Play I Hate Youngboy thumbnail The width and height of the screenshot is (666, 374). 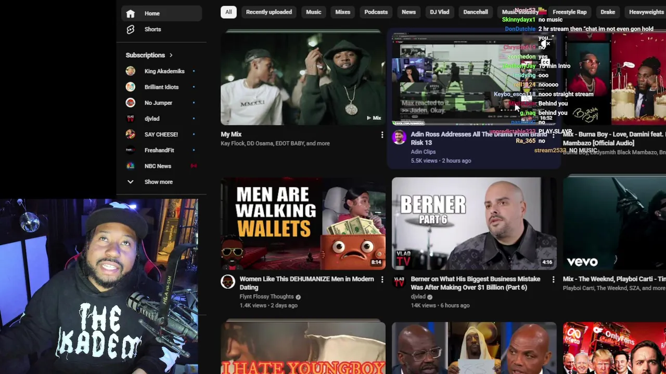coord(303,348)
